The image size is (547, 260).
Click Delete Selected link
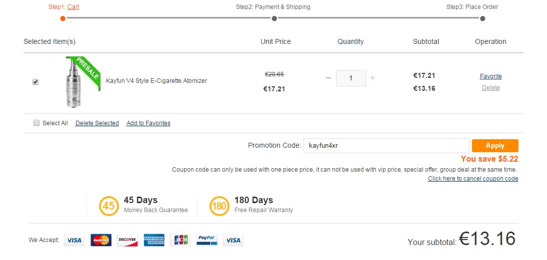click(x=97, y=123)
